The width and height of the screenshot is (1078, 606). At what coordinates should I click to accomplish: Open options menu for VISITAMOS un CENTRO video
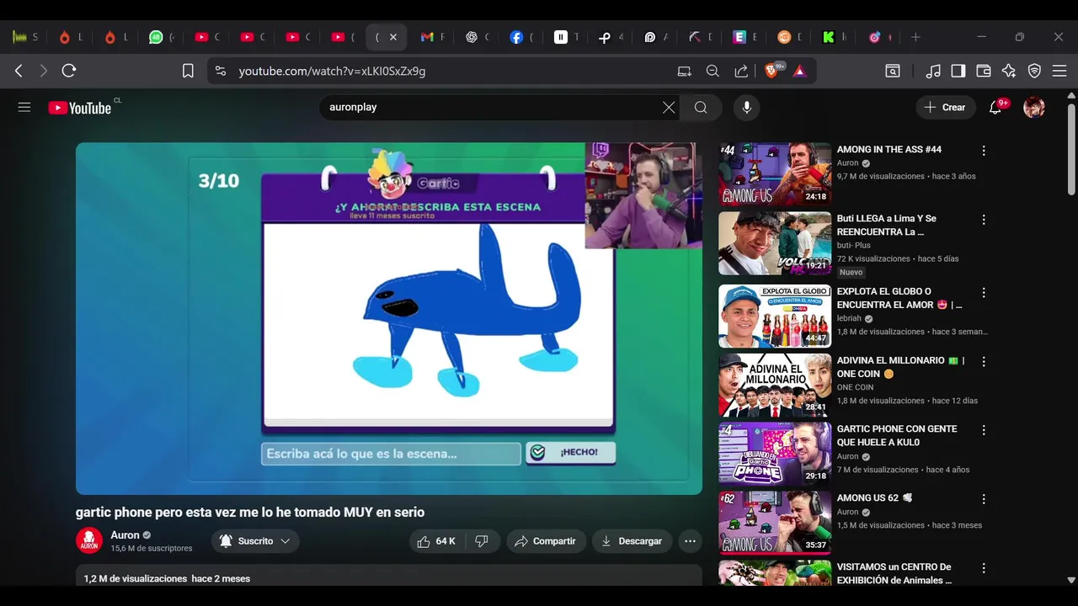tap(984, 568)
